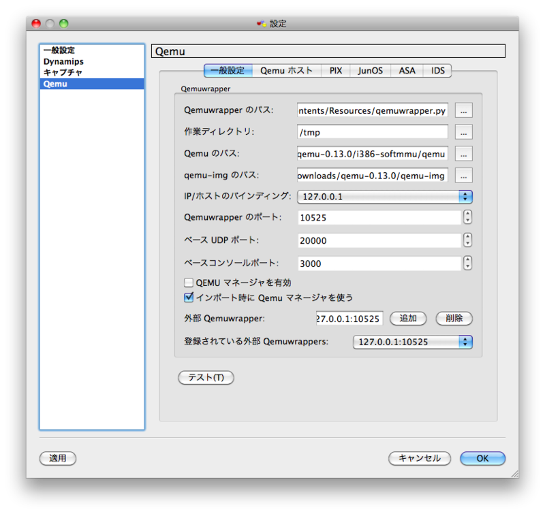Screen dimensions: 545x514
Task: Browse for the Qemuwrapper のパス file
Action: 464,110
